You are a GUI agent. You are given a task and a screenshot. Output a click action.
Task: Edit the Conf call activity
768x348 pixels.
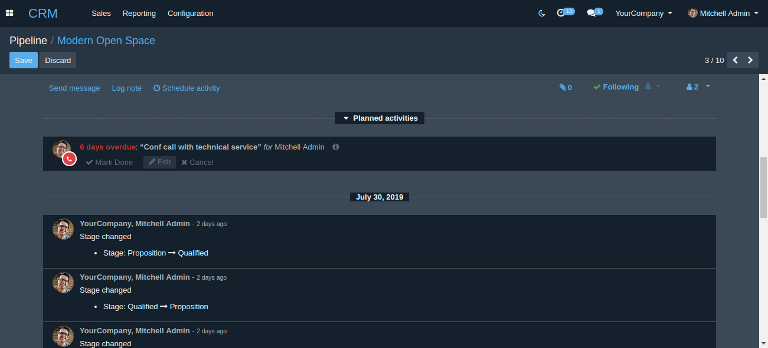[x=159, y=162]
